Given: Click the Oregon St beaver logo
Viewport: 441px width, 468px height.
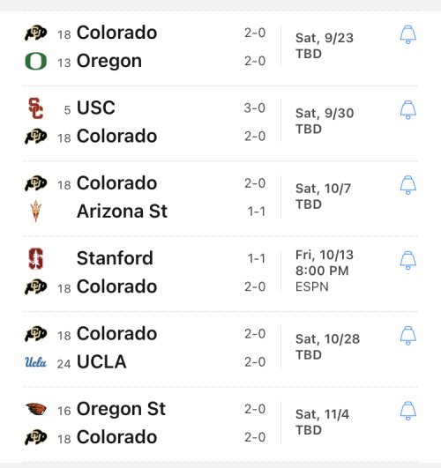Looking at the screenshot, I should (x=36, y=409).
